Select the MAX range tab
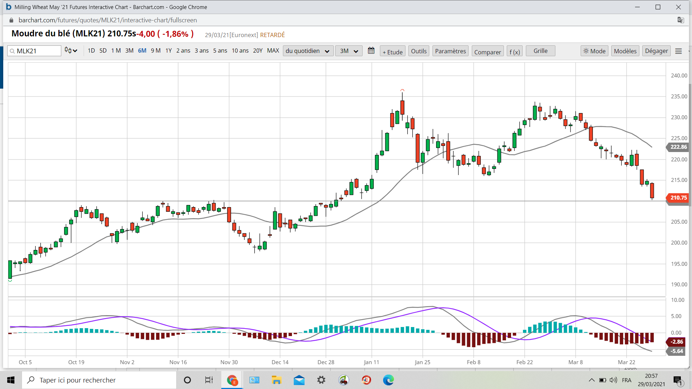The image size is (692, 389). [x=273, y=51]
